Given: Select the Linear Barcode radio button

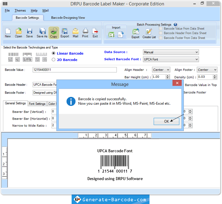Looking at the screenshot, I should [x=53, y=53].
